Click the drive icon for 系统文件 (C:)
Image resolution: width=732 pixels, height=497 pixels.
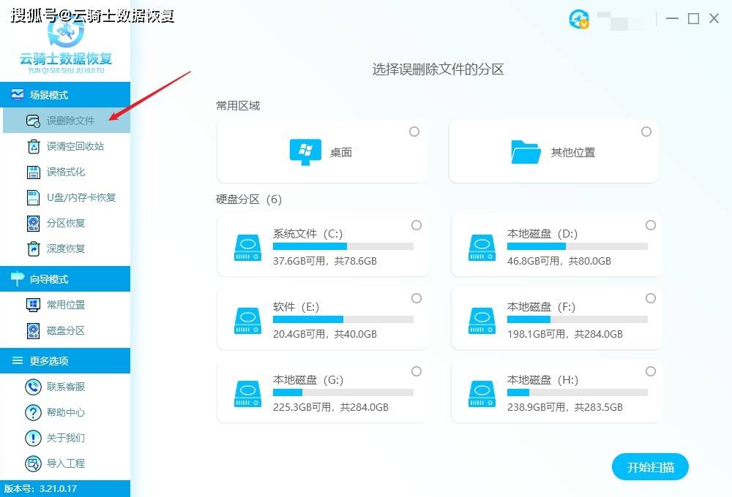point(248,248)
